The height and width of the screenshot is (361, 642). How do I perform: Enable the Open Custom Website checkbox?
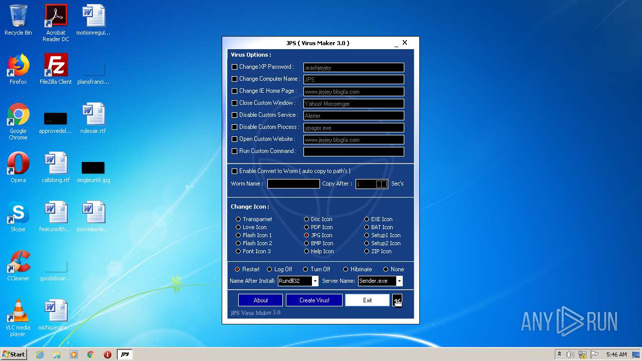234,139
